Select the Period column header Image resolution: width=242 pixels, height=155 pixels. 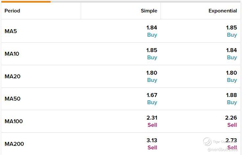click(12, 11)
